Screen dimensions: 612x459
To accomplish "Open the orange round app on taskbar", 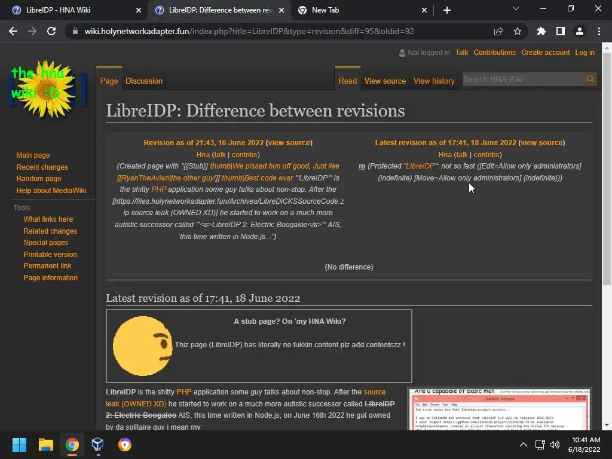I will coord(124,445).
